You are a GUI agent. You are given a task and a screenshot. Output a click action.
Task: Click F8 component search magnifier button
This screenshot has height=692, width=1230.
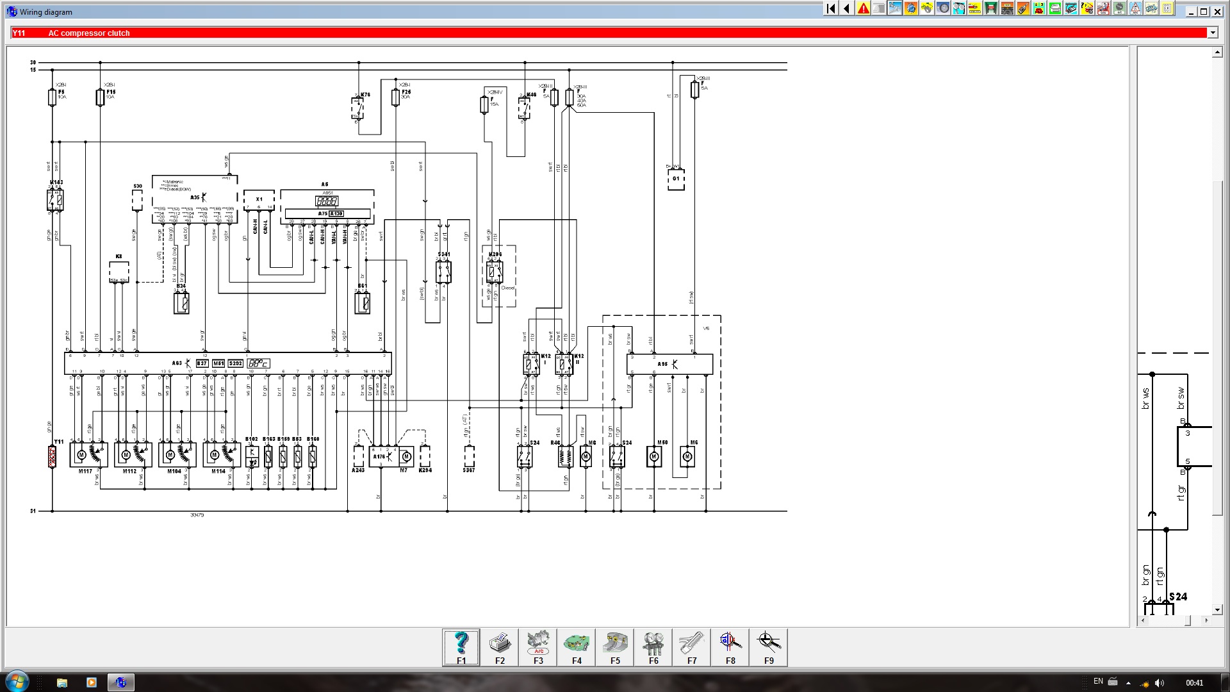point(730,647)
